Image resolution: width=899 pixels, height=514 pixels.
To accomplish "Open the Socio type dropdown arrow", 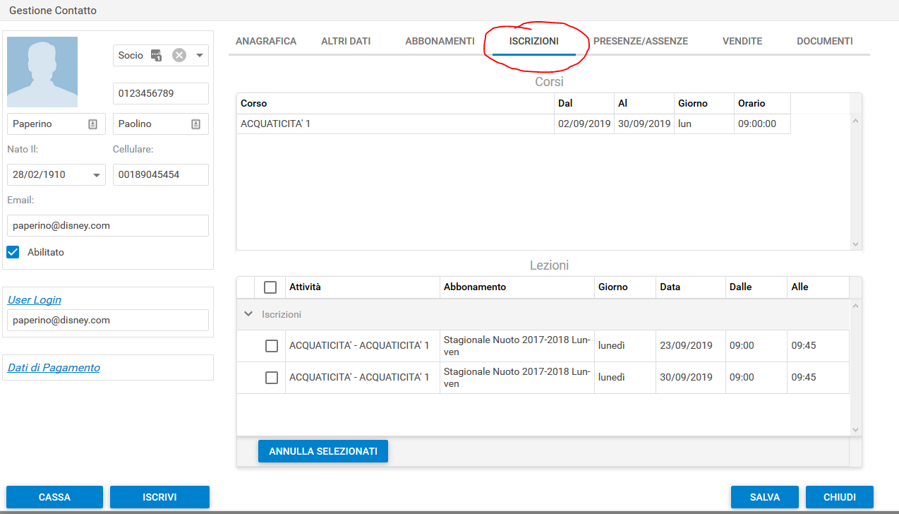I will point(199,55).
